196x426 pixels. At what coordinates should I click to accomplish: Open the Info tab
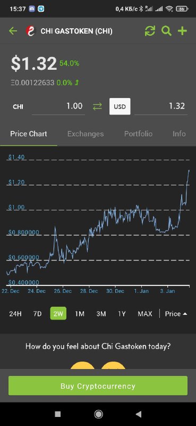tap(179, 134)
